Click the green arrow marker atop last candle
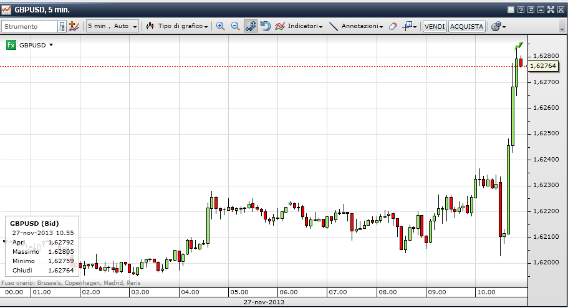The width and height of the screenshot is (568, 308). [x=517, y=47]
